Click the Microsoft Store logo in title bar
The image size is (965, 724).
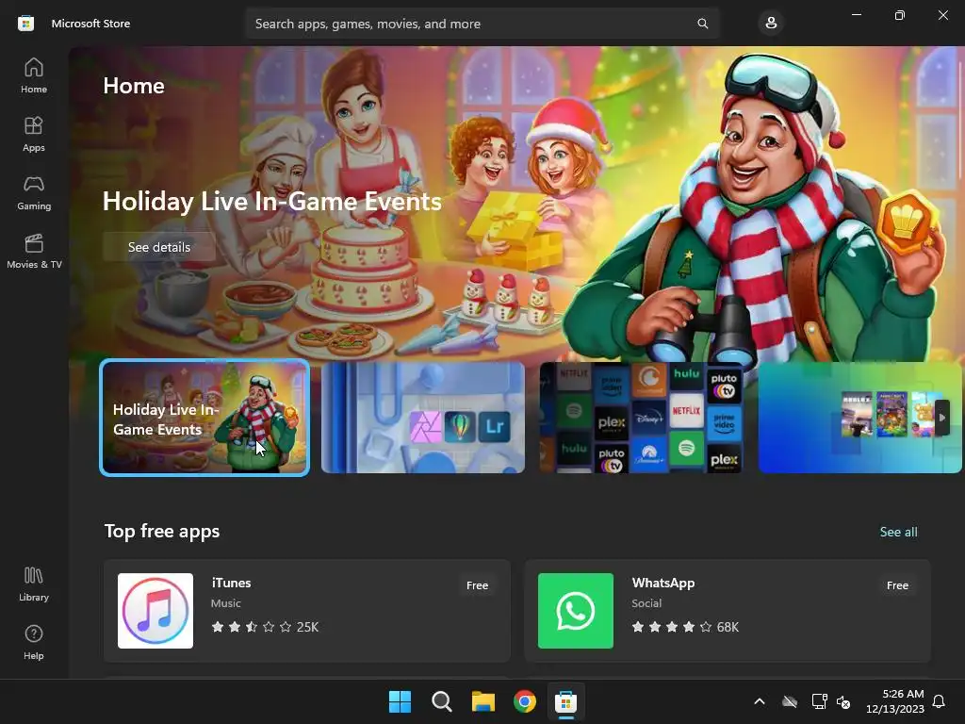coord(25,24)
